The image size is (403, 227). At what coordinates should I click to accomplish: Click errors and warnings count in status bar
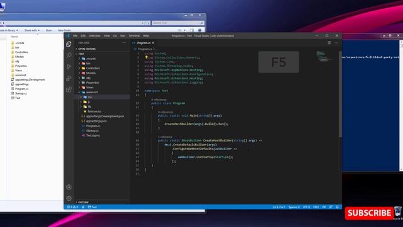(72, 207)
